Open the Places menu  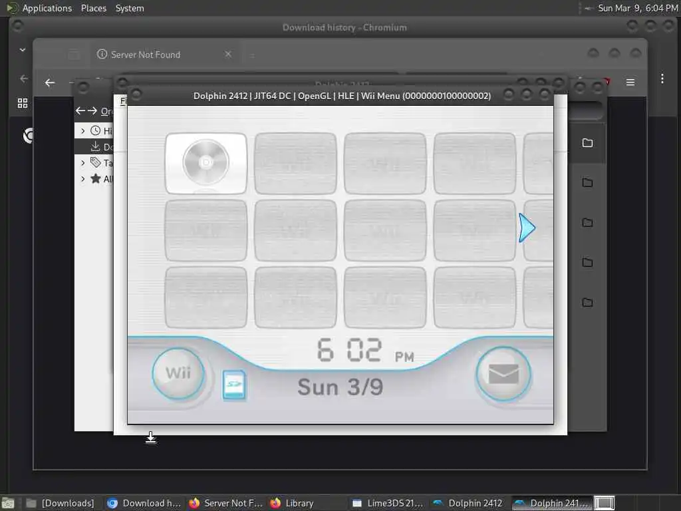(93, 8)
